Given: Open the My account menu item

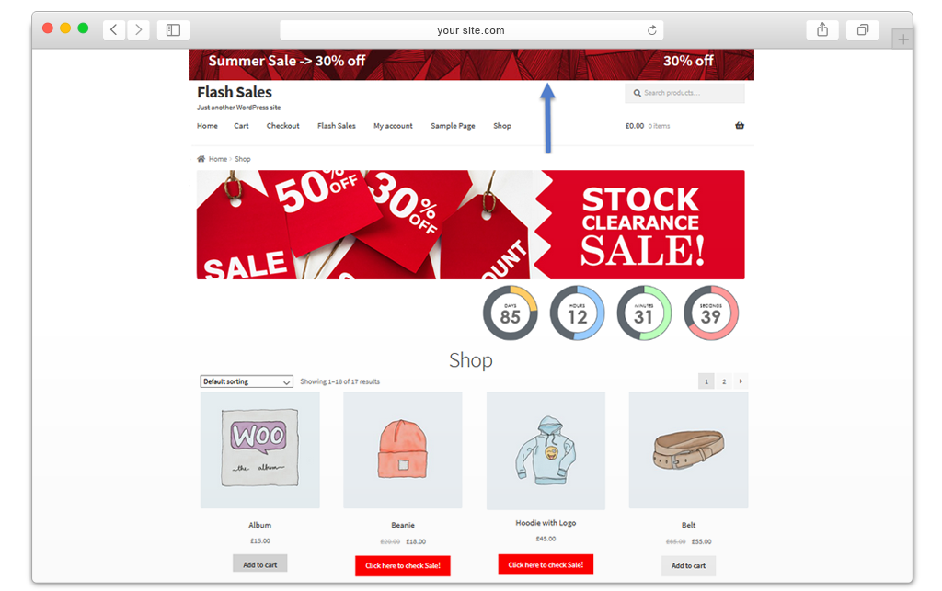Looking at the screenshot, I should tap(393, 125).
